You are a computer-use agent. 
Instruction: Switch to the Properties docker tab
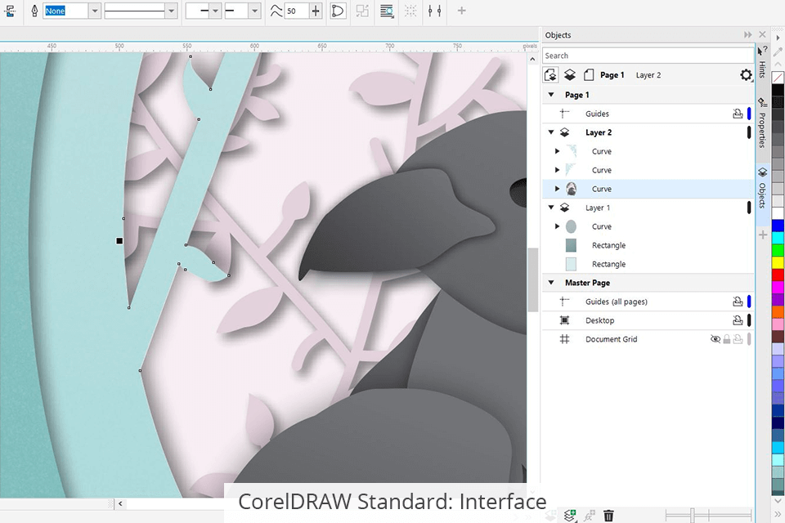(x=762, y=123)
